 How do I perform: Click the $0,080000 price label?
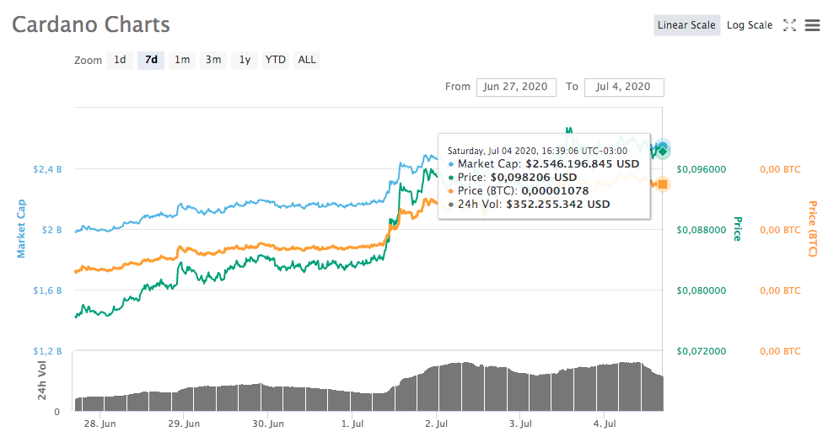702,290
